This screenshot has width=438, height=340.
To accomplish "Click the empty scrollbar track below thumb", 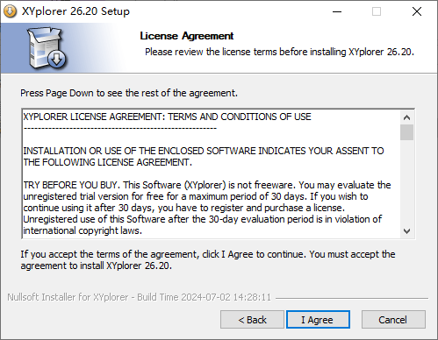I will pyautogui.click(x=406, y=182).
